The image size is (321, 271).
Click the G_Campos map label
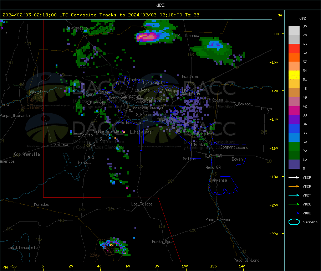(242, 104)
